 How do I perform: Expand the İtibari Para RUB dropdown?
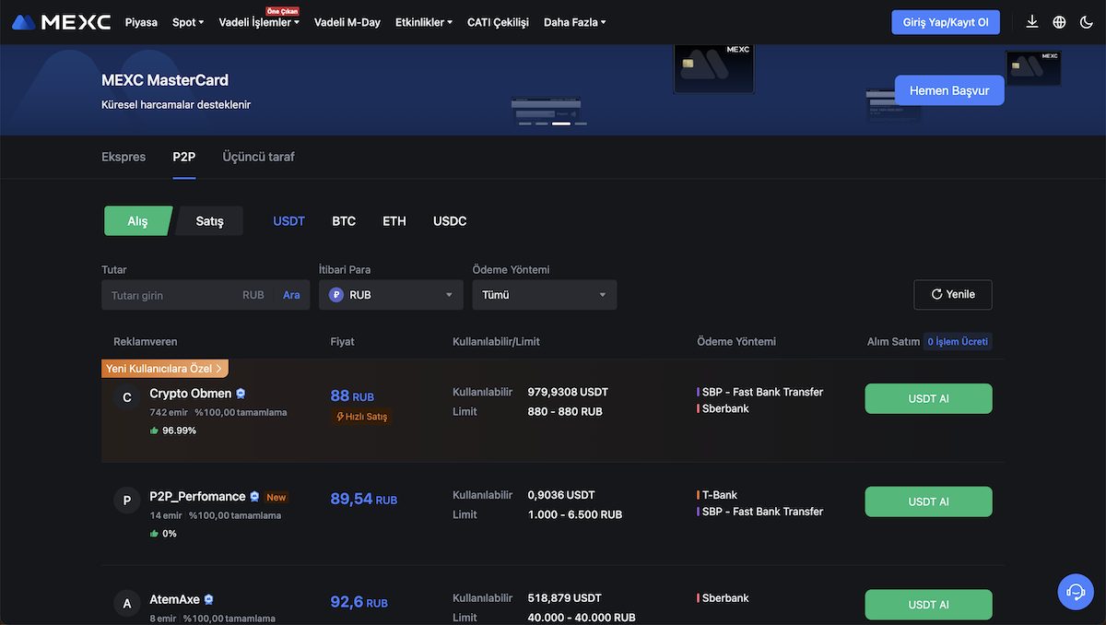point(392,295)
